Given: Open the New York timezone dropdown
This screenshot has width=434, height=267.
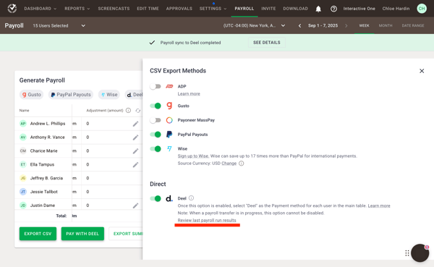Looking at the screenshot, I should point(254,26).
